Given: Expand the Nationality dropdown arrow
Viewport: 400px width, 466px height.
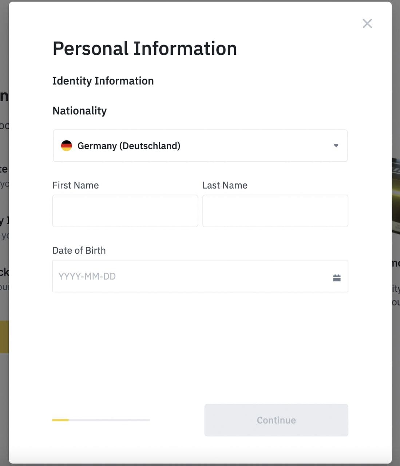Looking at the screenshot, I should pos(336,146).
